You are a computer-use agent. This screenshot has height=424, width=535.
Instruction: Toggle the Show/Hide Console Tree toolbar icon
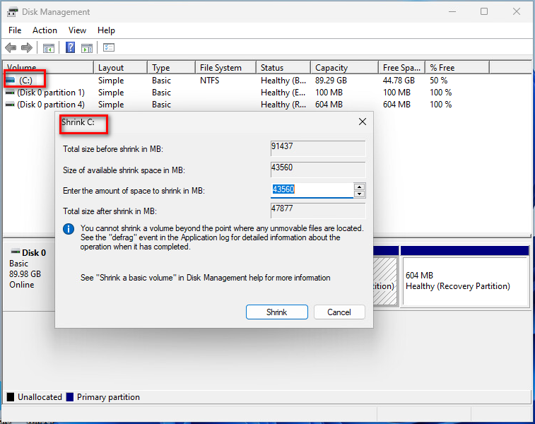tap(49, 48)
